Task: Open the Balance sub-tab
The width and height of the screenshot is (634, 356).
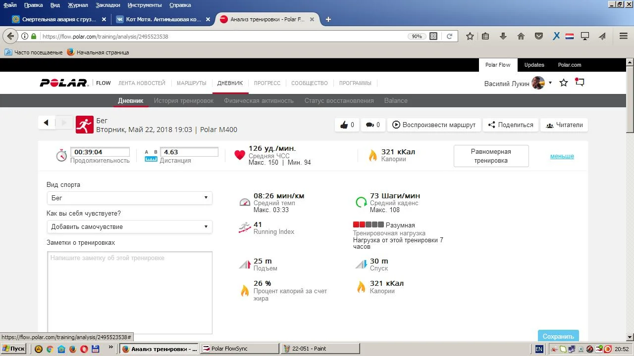Action: pos(396,100)
